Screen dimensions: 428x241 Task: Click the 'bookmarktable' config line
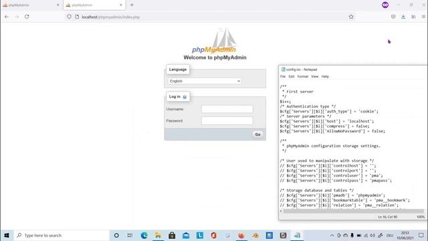click(x=345, y=200)
